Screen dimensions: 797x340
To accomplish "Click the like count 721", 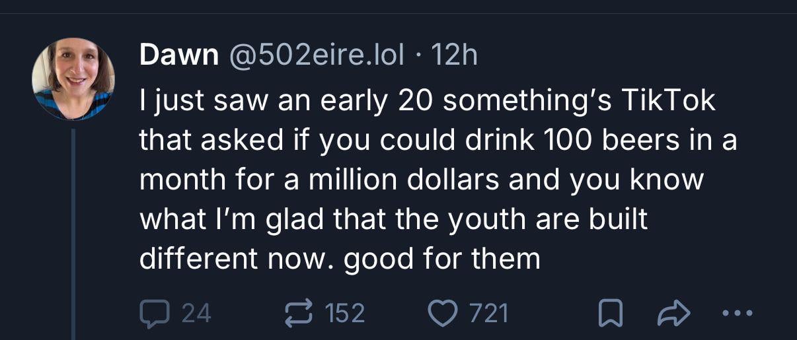I will pyautogui.click(x=489, y=313).
